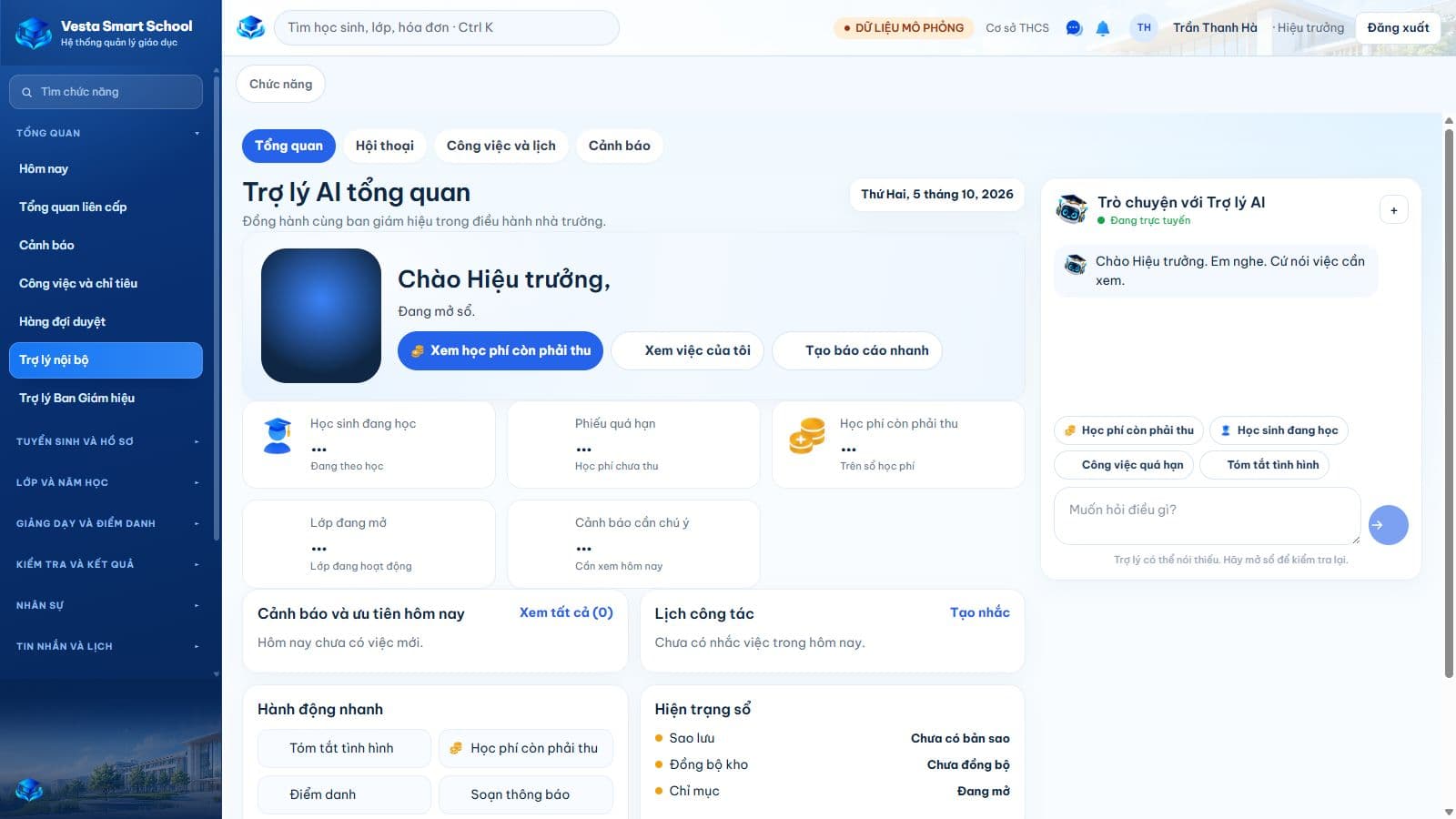The width and height of the screenshot is (1456, 819).
Task: Click the Muốn hỏi điều gì chat input
Action: (1207, 516)
